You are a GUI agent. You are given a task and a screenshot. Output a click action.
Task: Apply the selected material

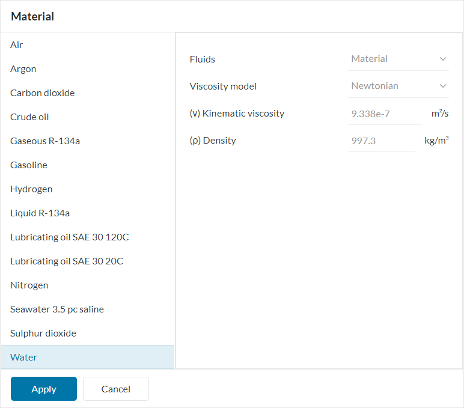click(44, 389)
